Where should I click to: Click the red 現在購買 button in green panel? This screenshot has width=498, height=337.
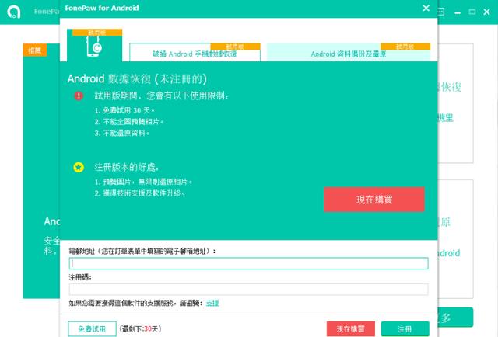pos(374,200)
